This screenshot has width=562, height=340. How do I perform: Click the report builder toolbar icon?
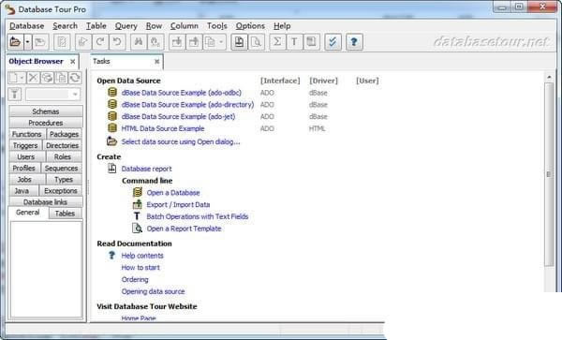(x=239, y=42)
